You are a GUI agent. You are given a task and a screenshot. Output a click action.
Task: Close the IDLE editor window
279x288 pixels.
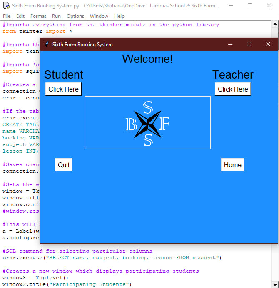269,6
